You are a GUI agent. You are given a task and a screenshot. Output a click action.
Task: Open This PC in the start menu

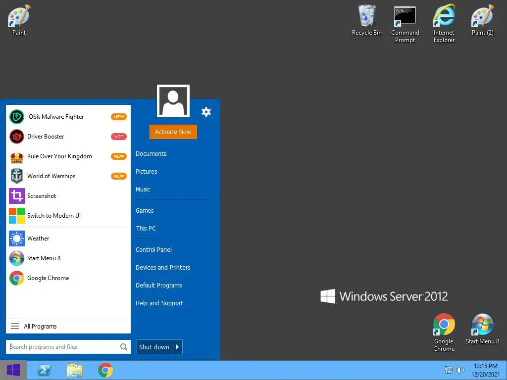point(146,229)
